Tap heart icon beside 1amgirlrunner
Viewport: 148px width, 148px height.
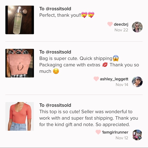(98, 132)
